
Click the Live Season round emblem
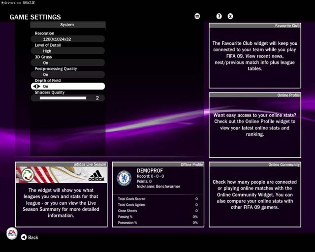pyautogui.click(x=28, y=175)
